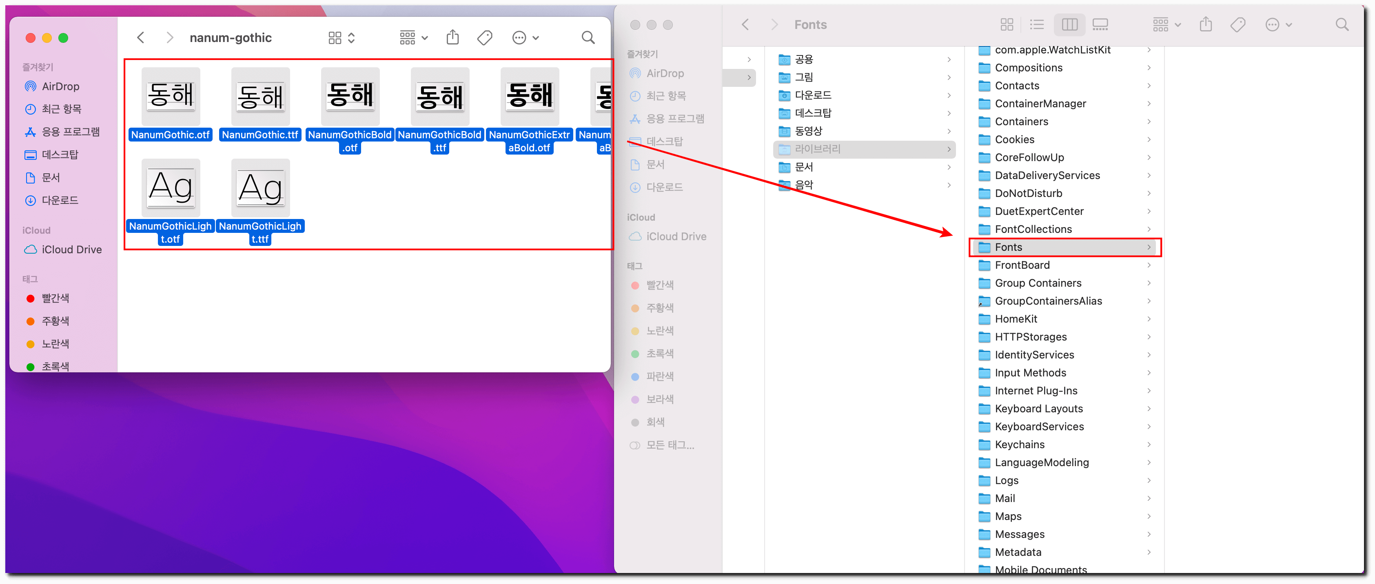Open iCloud Drive in nanum-gothic window sidebar
Image resolution: width=1375 pixels, height=584 pixels.
pyautogui.click(x=63, y=250)
